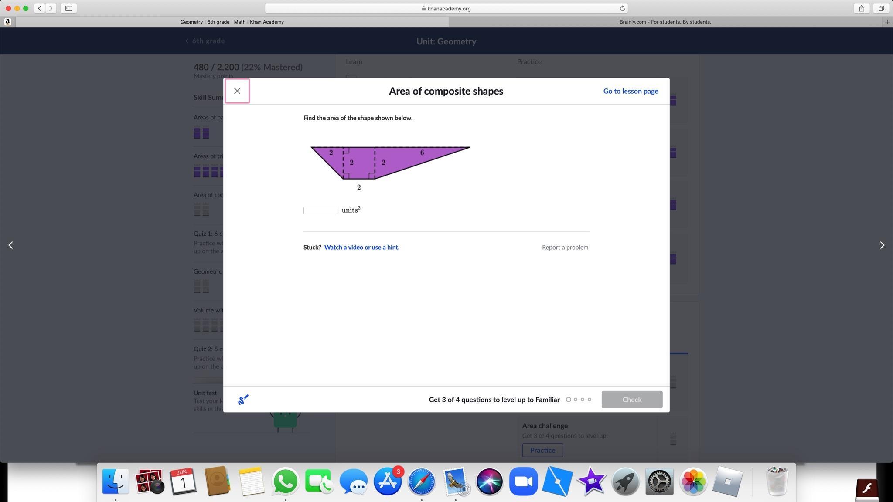893x502 pixels.
Task: Open Go to lesson page link
Action: click(631, 91)
